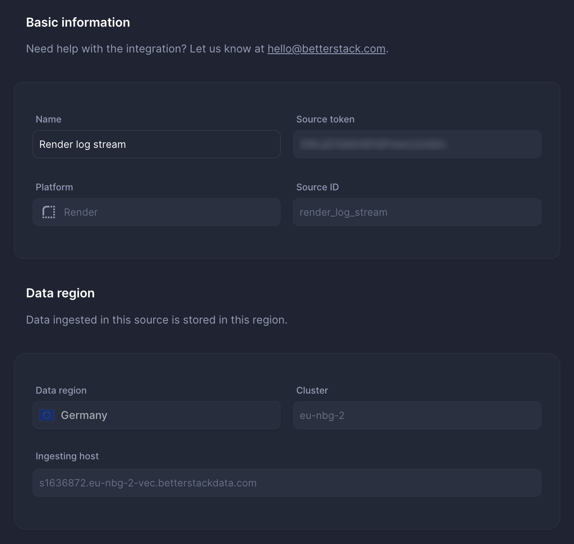Click the s1636872 ingesting host address
The width and height of the screenshot is (574, 544).
click(148, 483)
